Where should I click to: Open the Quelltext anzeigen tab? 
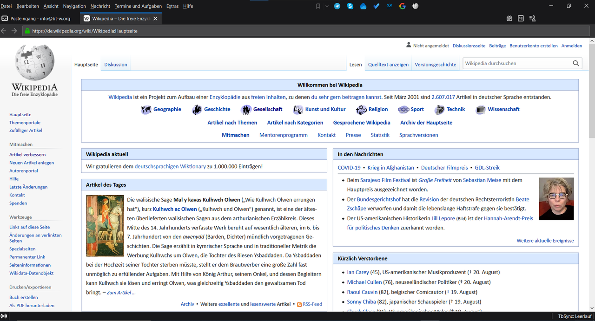[389, 65]
